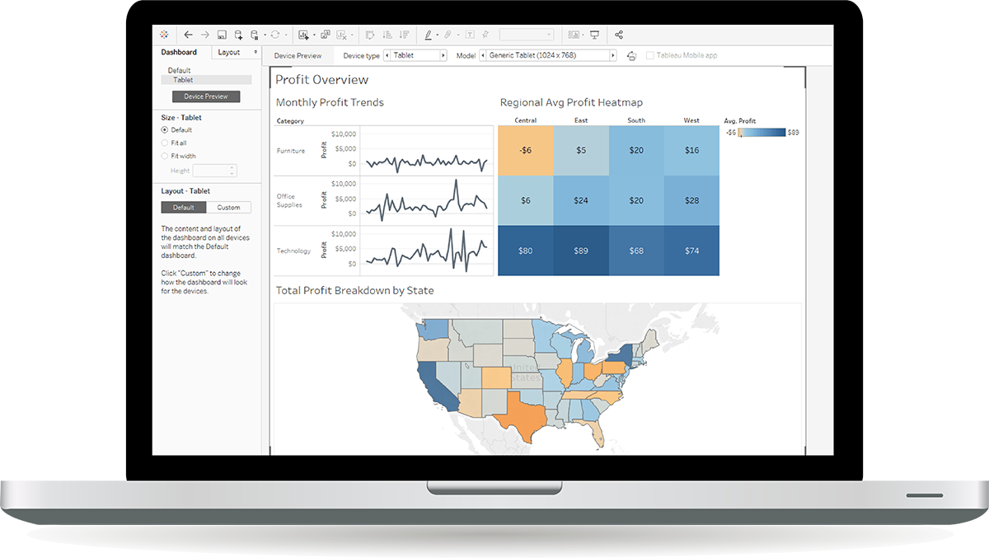
Task: Click the Avg. Profit color legend gradient
Action: [762, 132]
